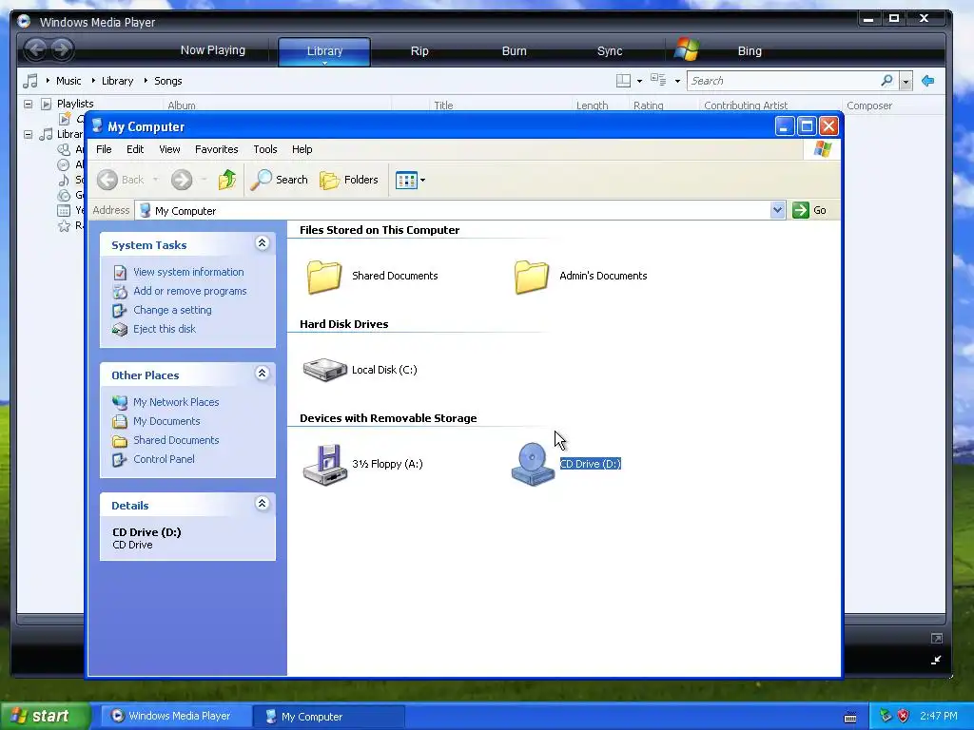Screen dimensions: 974x730
Task: Open the Help menu
Action: 302,149
